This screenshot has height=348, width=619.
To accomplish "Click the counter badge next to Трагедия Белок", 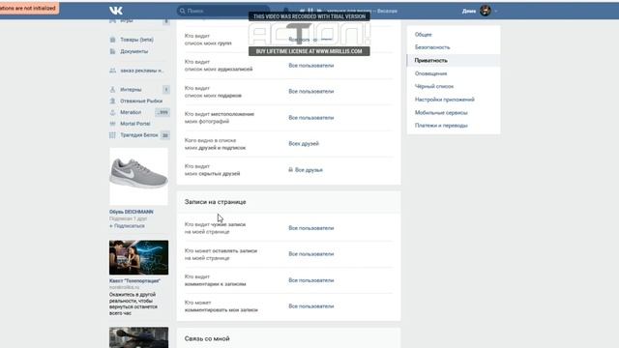I will click(x=165, y=135).
